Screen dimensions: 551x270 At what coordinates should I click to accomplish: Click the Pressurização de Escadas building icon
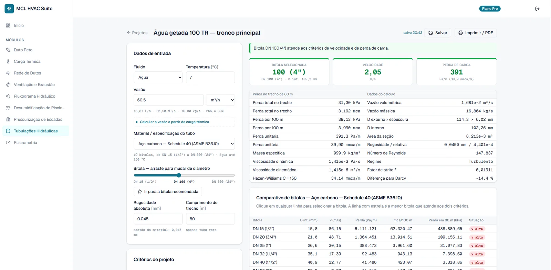(x=8, y=120)
